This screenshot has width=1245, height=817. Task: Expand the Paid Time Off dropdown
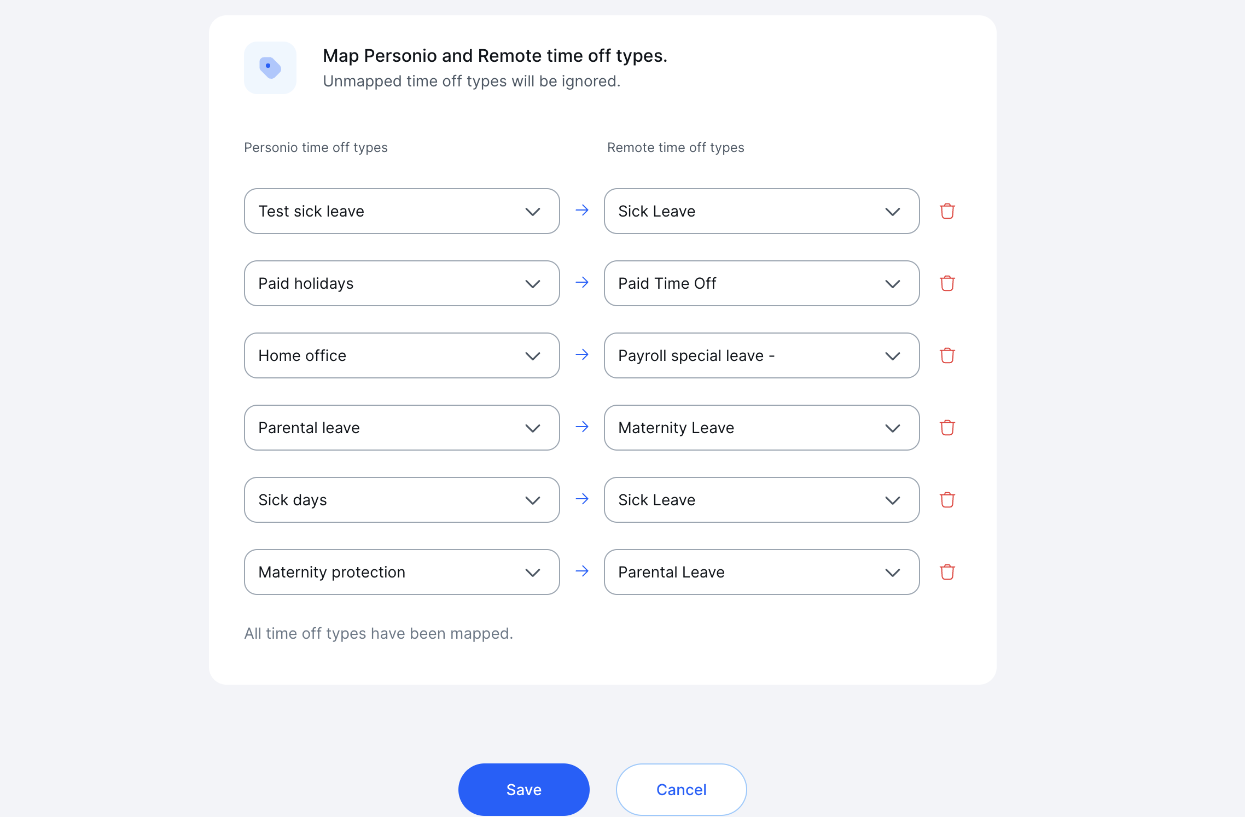pyautogui.click(x=761, y=283)
